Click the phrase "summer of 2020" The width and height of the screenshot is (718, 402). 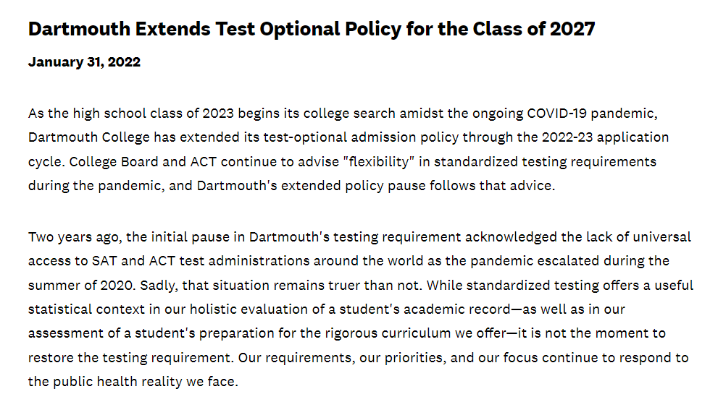(x=81, y=286)
